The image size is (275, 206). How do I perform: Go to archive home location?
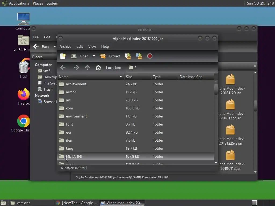point(98,67)
